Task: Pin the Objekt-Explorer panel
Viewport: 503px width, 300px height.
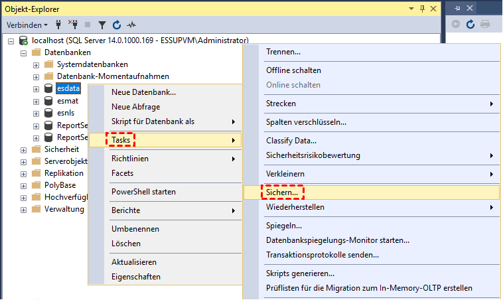Action: [x=422, y=7]
